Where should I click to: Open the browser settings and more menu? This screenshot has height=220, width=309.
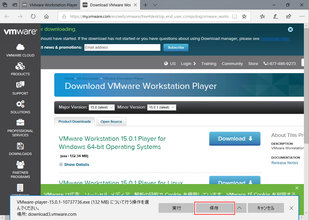[302, 16]
